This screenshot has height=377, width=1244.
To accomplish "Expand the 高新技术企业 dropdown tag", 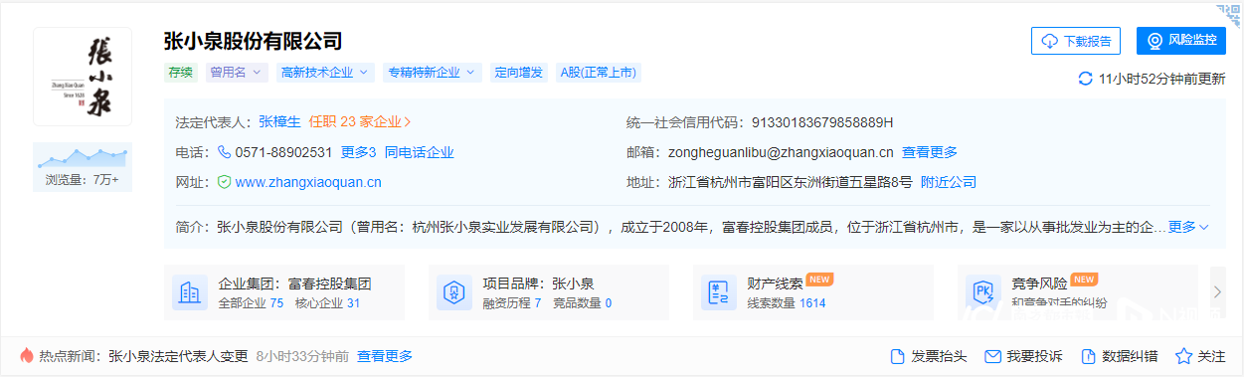I will pos(325,72).
